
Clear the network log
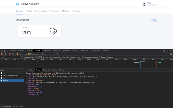5,54
